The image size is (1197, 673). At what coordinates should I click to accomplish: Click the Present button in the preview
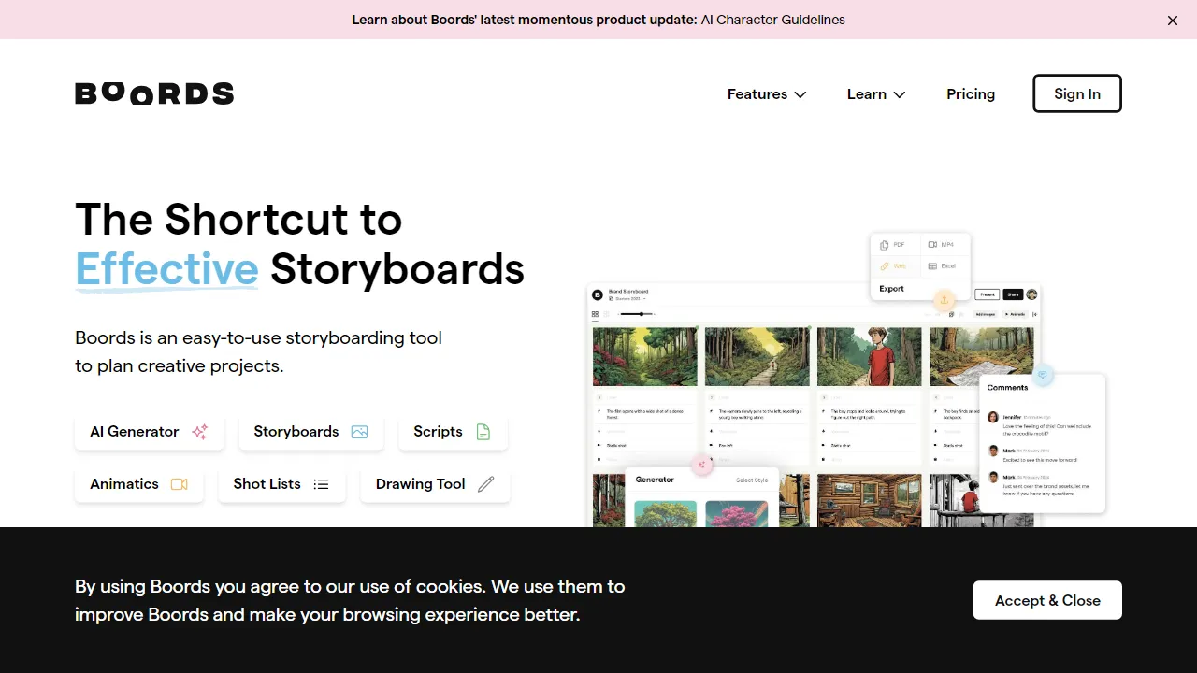point(987,294)
